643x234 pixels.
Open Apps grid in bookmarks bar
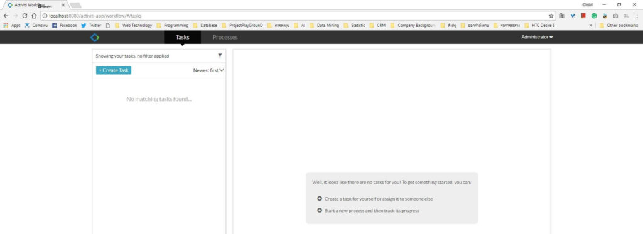(12, 26)
